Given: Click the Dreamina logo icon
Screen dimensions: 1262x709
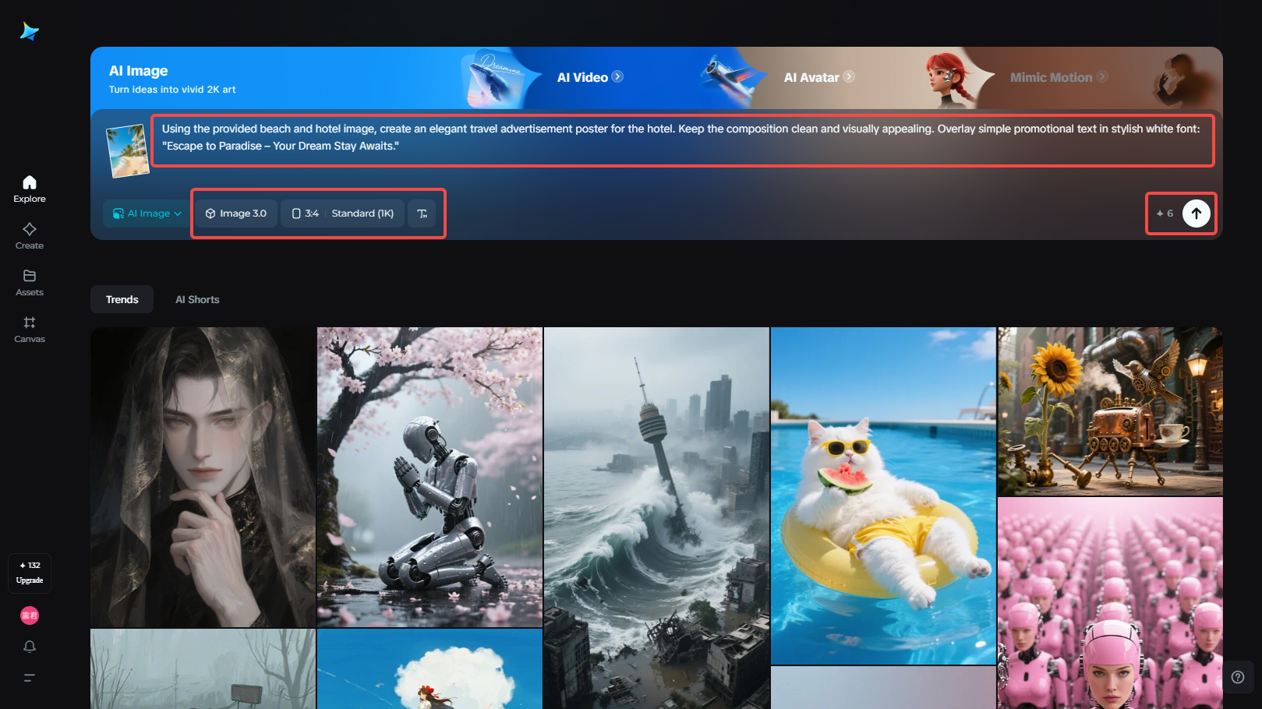Looking at the screenshot, I should pyautogui.click(x=30, y=31).
